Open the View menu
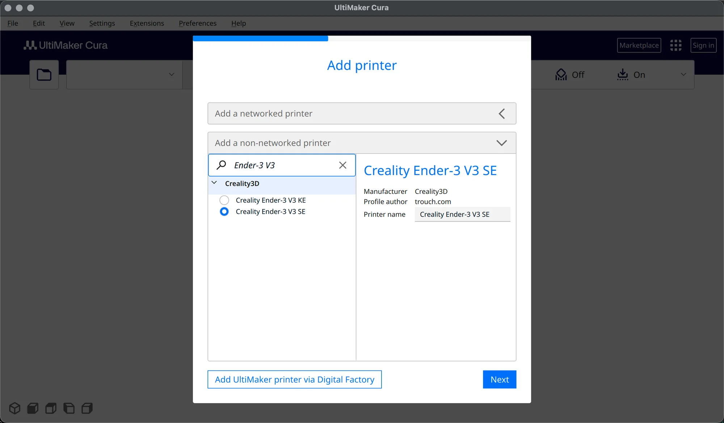 (x=67, y=23)
